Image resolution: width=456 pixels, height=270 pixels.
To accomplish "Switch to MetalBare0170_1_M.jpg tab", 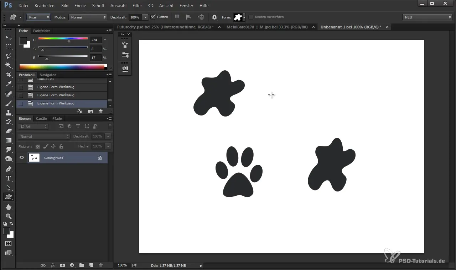I will [x=267, y=27].
